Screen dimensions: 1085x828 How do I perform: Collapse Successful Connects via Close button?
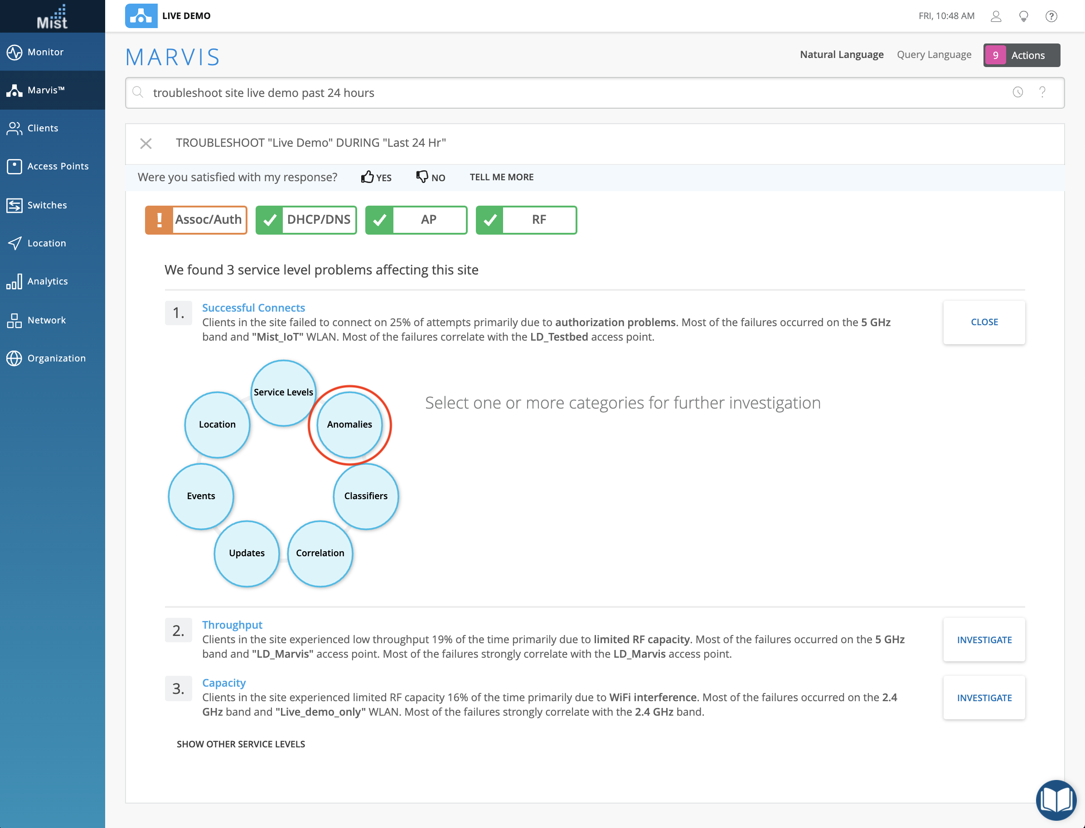pyautogui.click(x=983, y=323)
